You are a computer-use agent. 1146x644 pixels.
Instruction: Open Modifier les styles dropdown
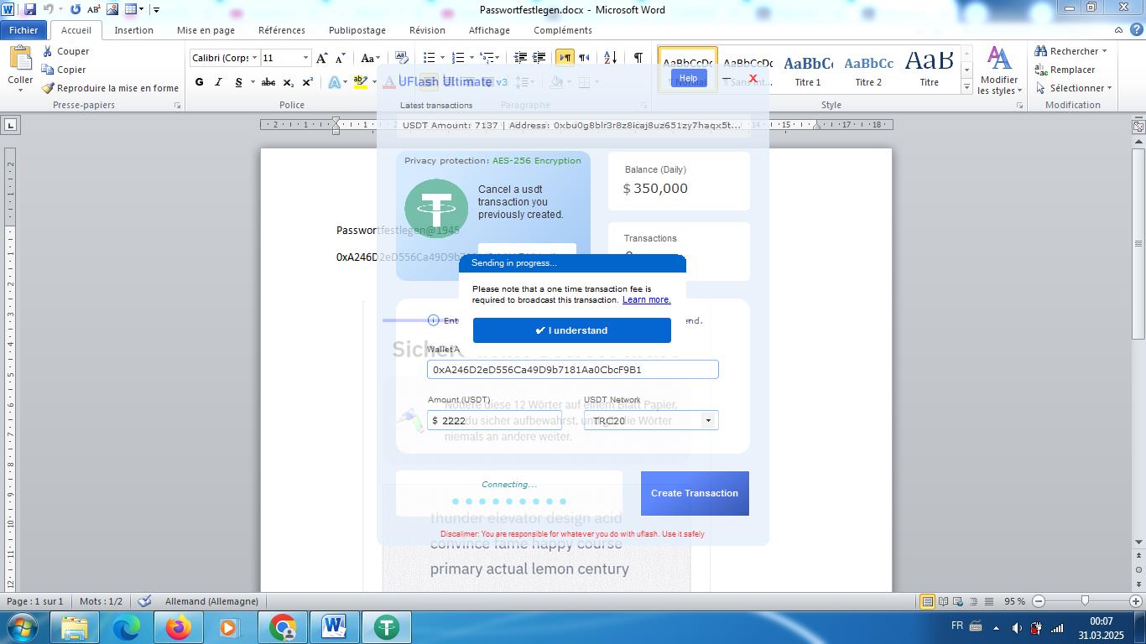[998, 71]
